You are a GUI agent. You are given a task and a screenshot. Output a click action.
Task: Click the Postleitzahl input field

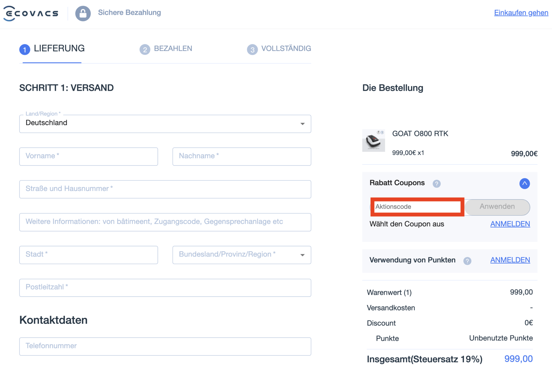pos(165,287)
